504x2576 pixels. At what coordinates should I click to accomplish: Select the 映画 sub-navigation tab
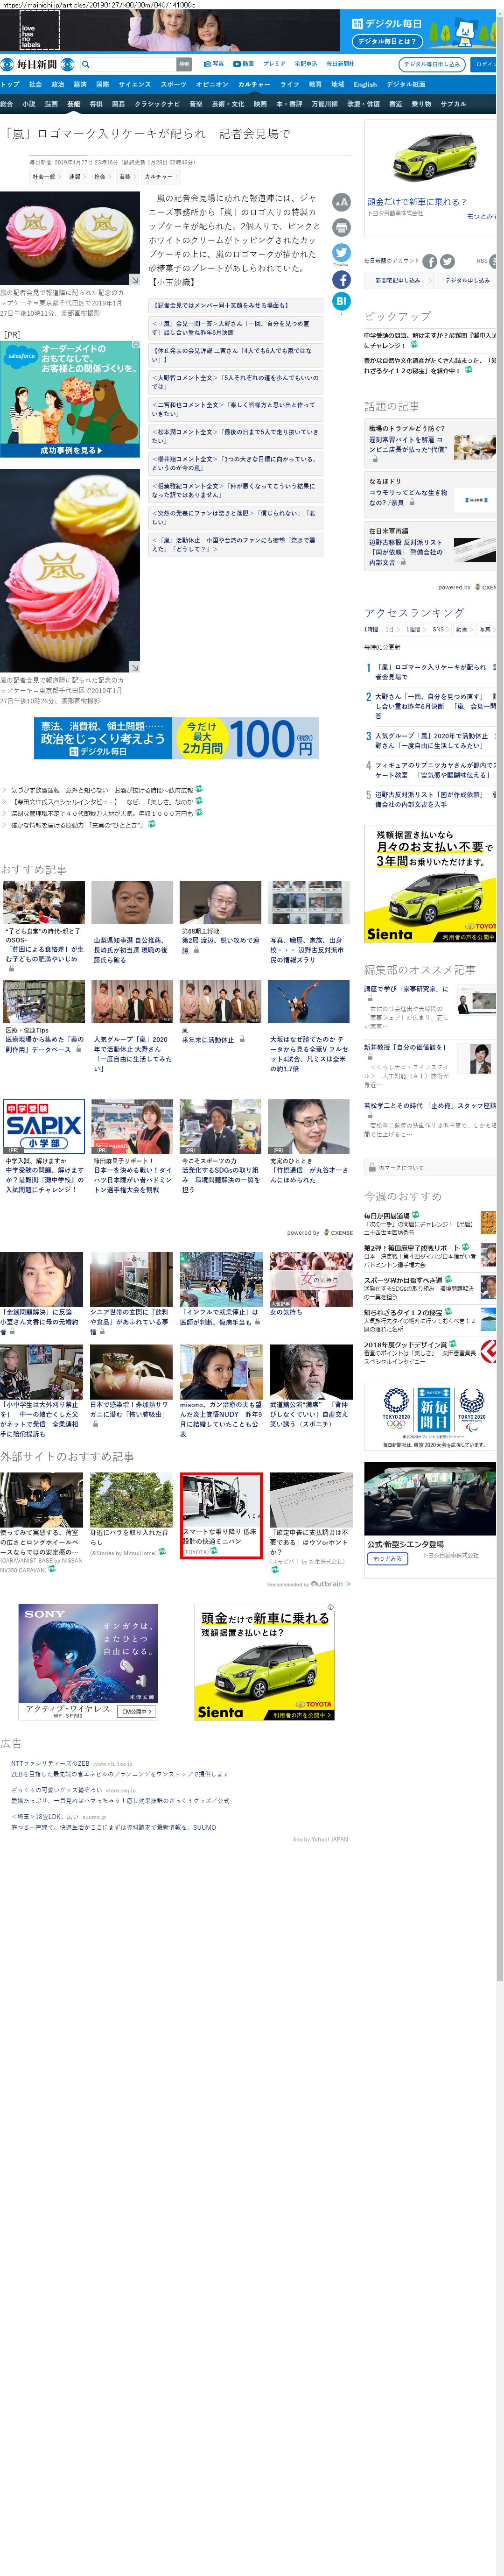260,104
